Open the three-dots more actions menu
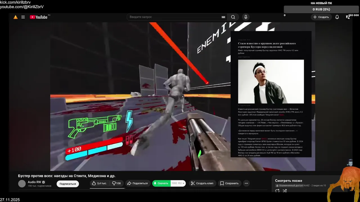This screenshot has width=360, height=202. click(246, 183)
